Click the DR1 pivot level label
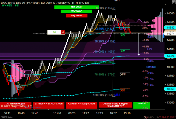This screenshot has width=176, height=119. tap(122, 51)
